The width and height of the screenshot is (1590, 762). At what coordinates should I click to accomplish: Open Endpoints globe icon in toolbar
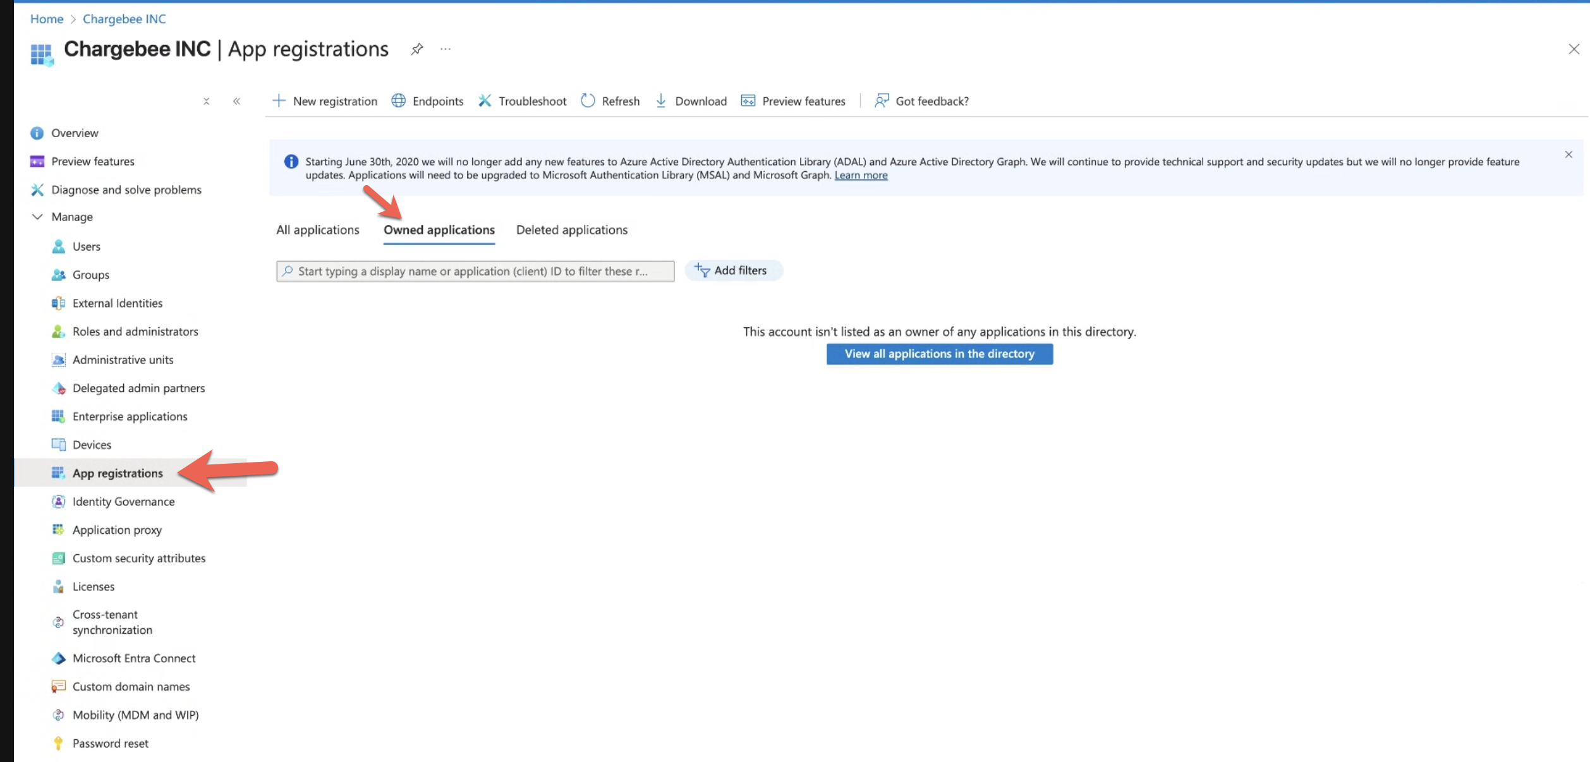tap(399, 101)
